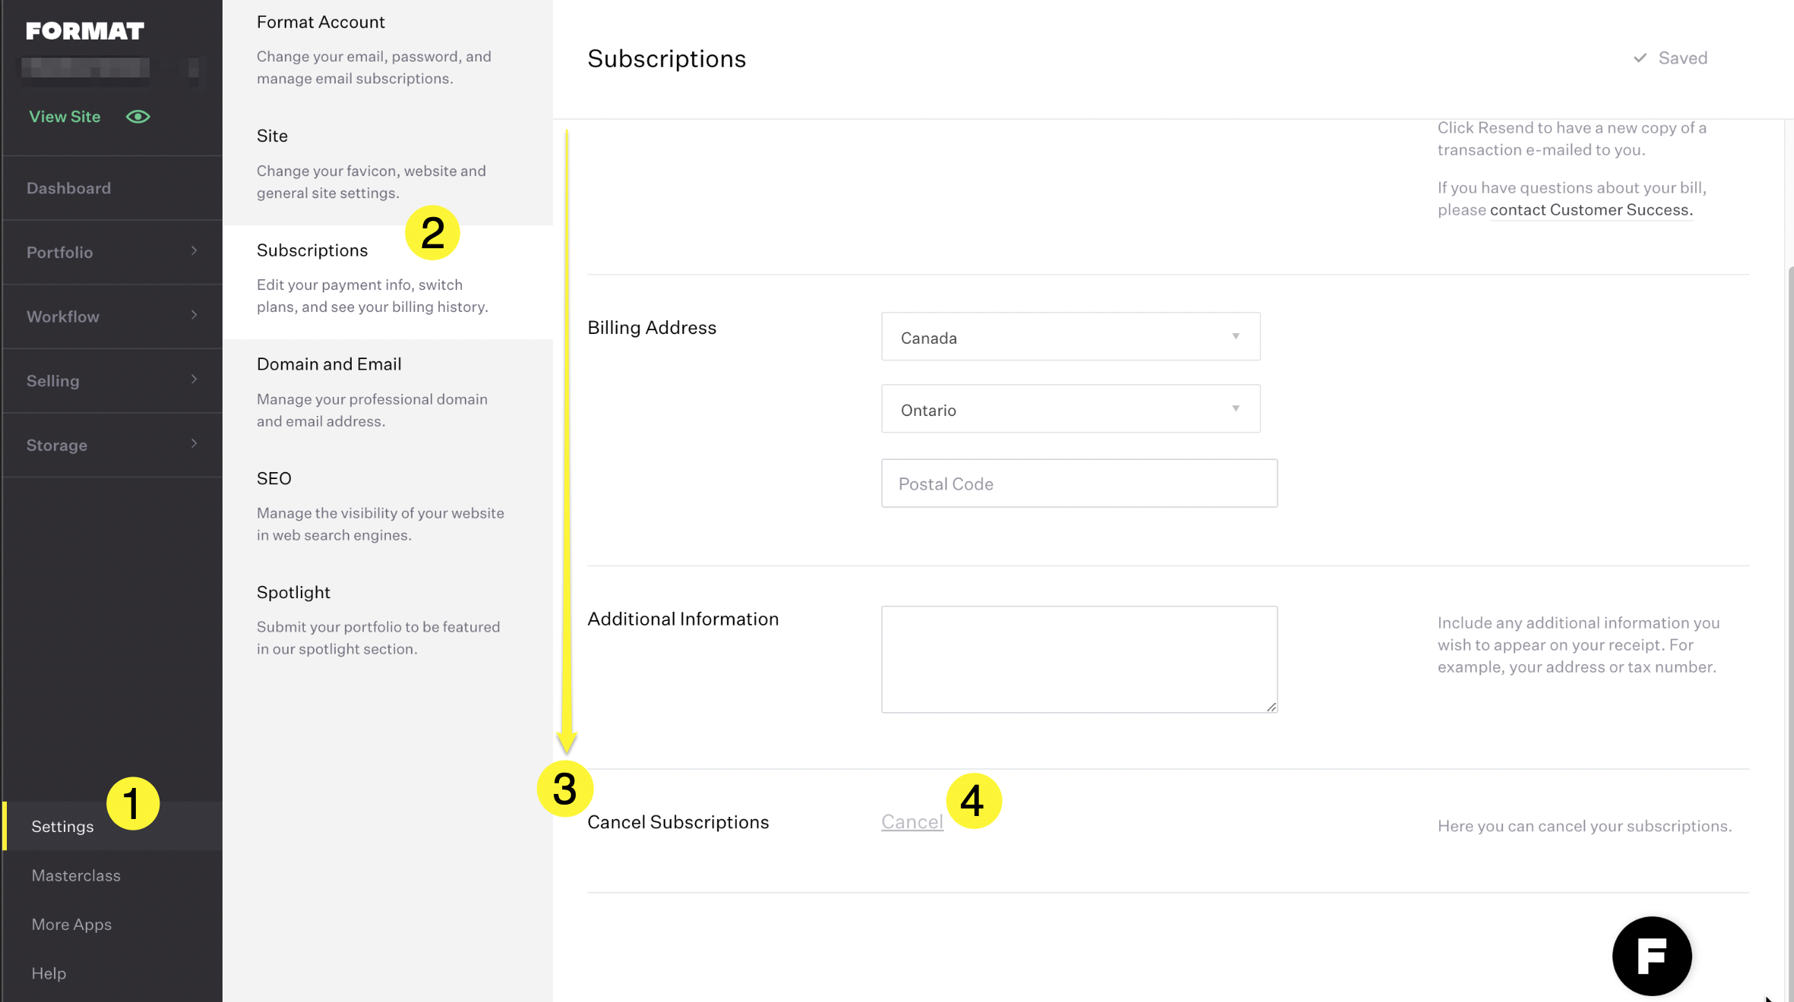Viewport: 1794px width, 1002px height.
Task: Click the 'Subscriptions' page heading
Action: (666, 58)
